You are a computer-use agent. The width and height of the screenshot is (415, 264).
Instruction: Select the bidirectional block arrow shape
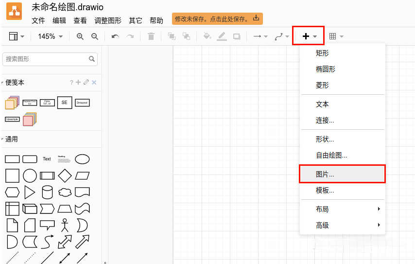[x=65, y=242]
